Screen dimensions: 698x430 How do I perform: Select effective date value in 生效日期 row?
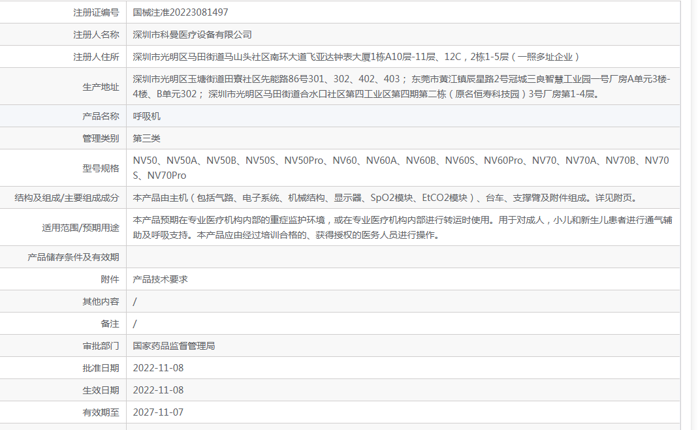(159, 390)
